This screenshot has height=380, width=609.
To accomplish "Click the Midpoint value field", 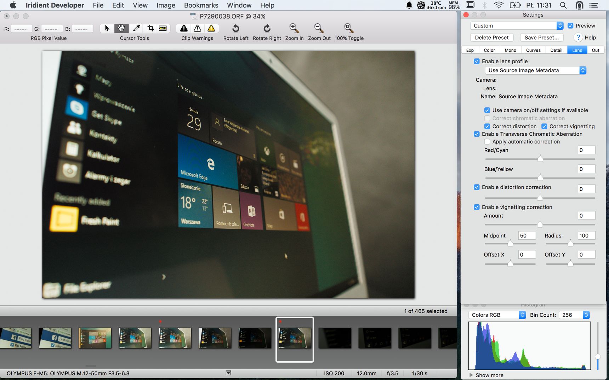I will [527, 235].
